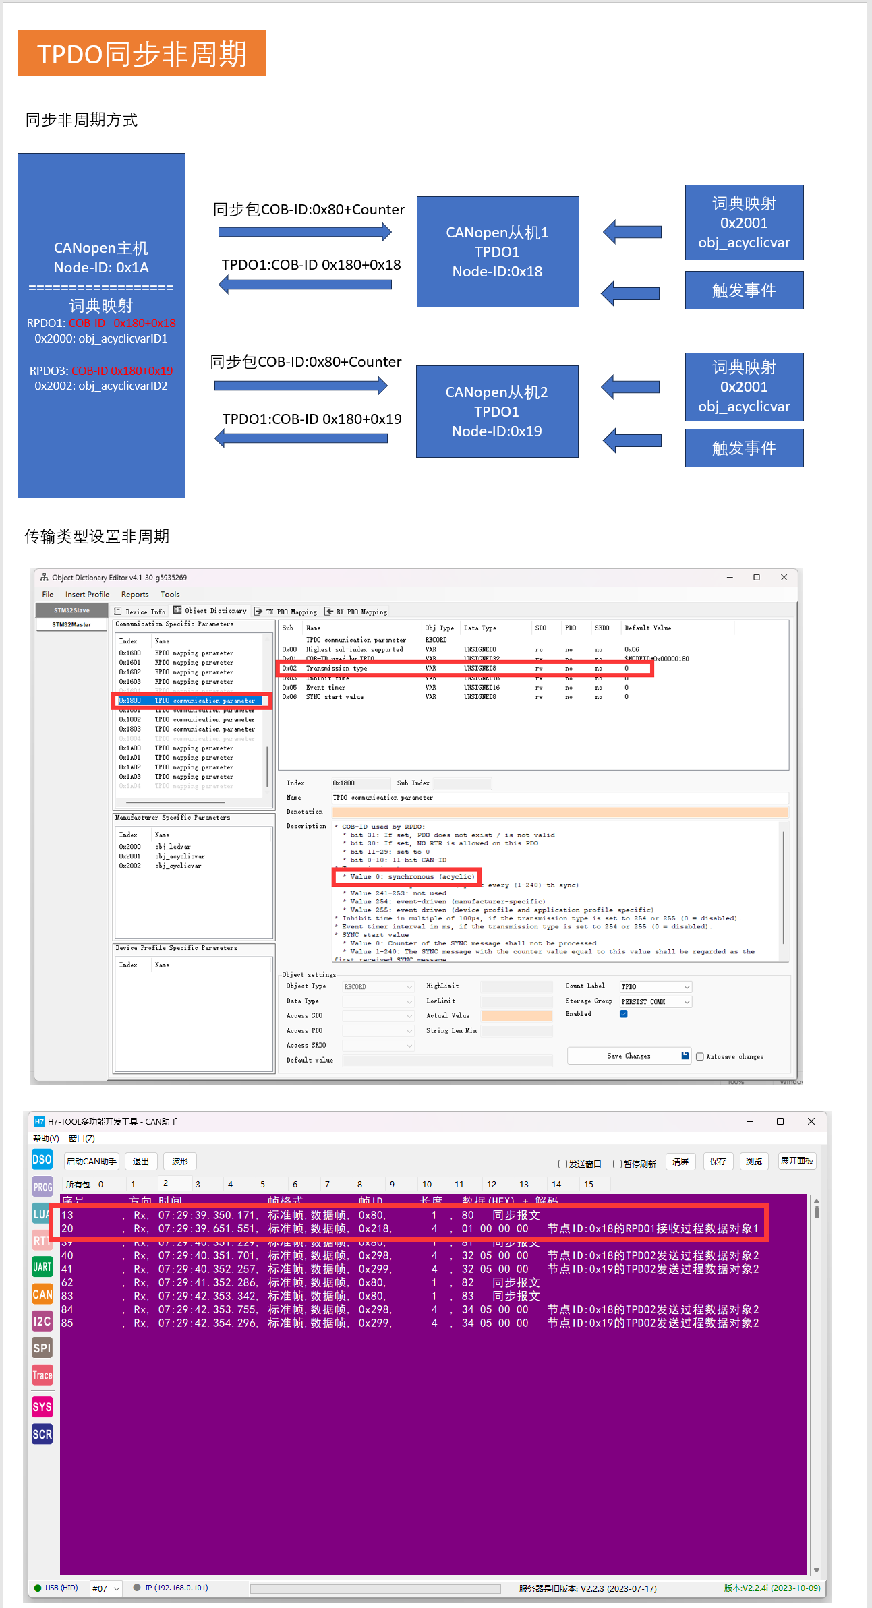Toggle the 暂停刷新 checkbox
The image size is (872, 1608).
point(617,1164)
